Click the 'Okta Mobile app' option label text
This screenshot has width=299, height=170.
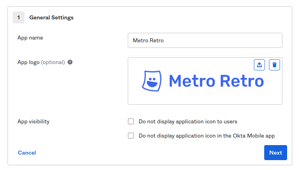206,136
